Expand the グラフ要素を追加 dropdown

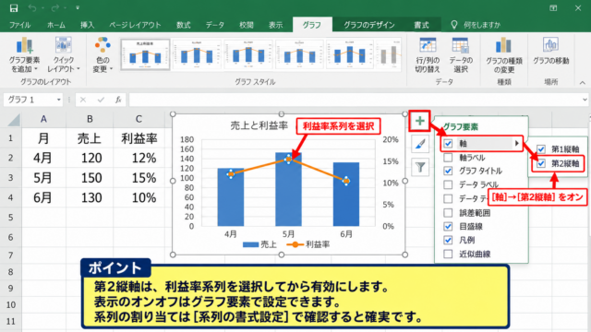click(25, 55)
